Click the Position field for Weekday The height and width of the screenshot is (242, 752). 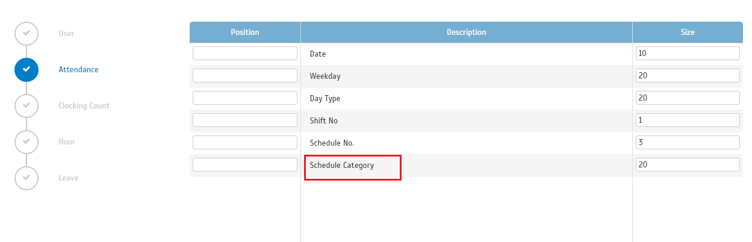pos(245,76)
